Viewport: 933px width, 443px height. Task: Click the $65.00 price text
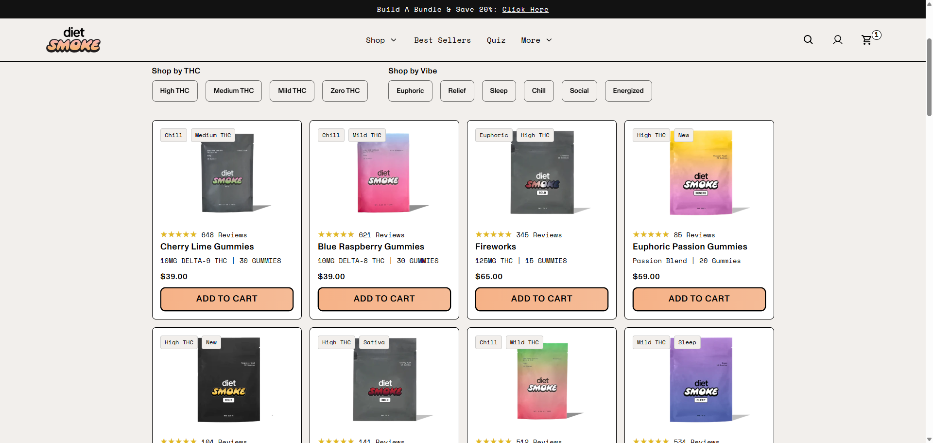coord(489,277)
